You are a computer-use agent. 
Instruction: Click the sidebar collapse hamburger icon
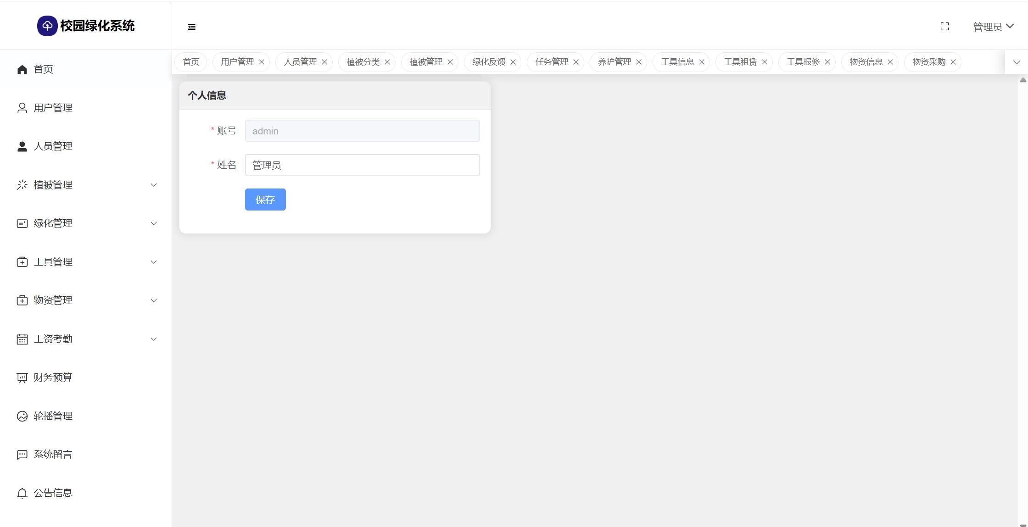192,27
